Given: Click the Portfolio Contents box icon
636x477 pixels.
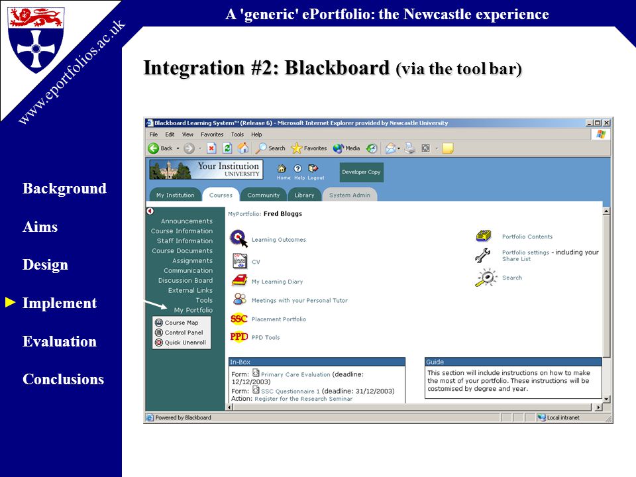Looking at the screenshot, I should (x=484, y=236).
